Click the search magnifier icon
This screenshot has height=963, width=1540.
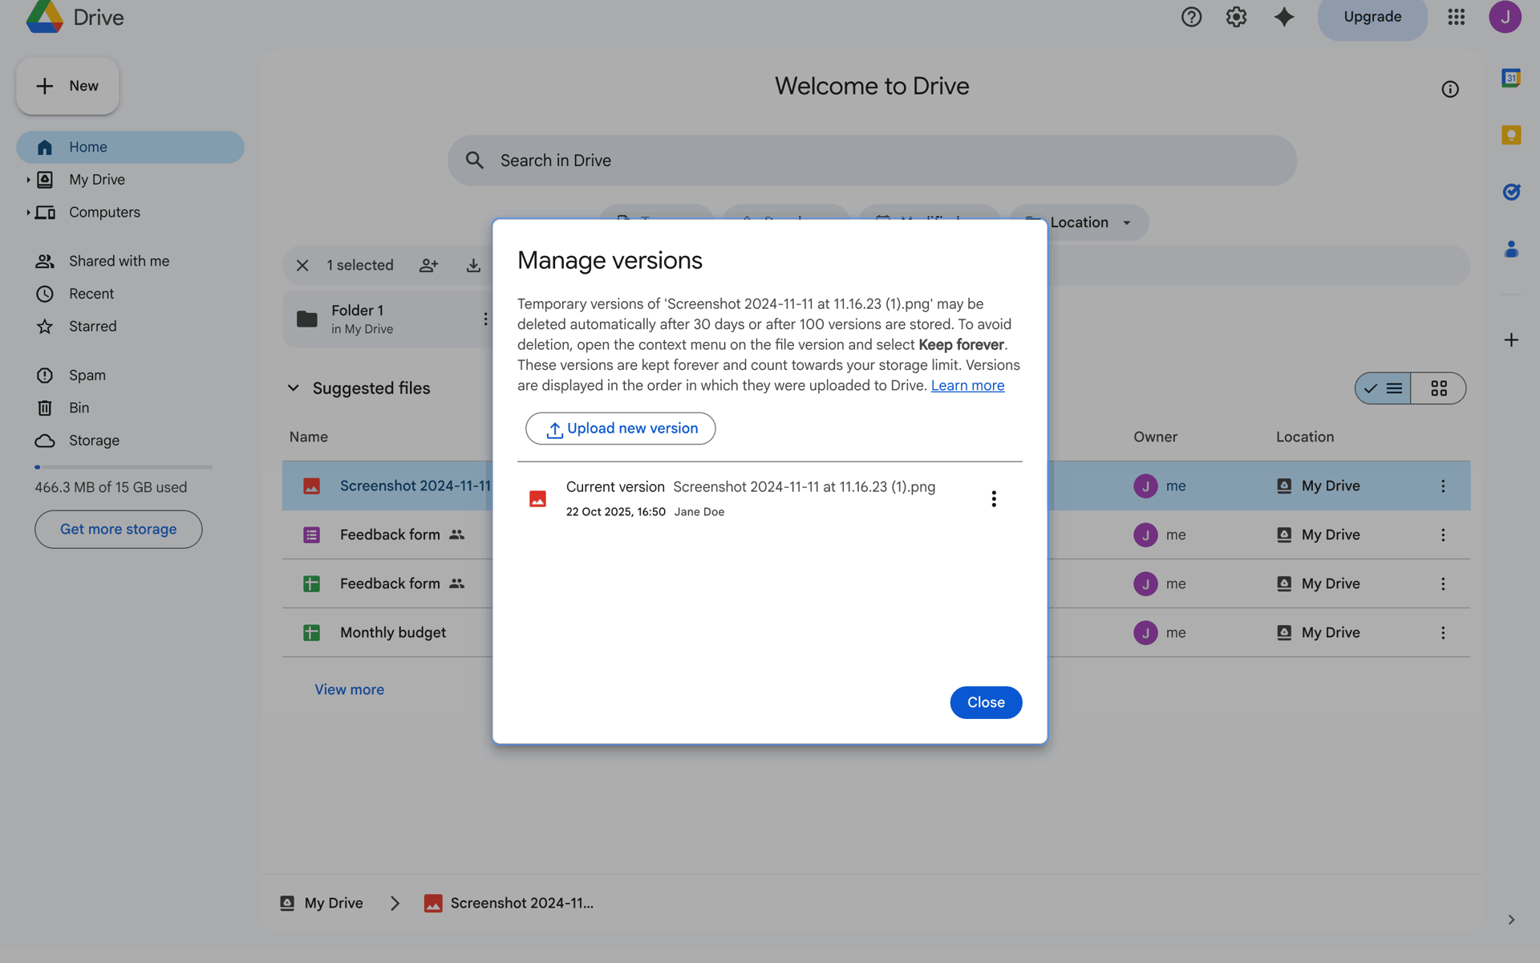click(x=475, y=160)
